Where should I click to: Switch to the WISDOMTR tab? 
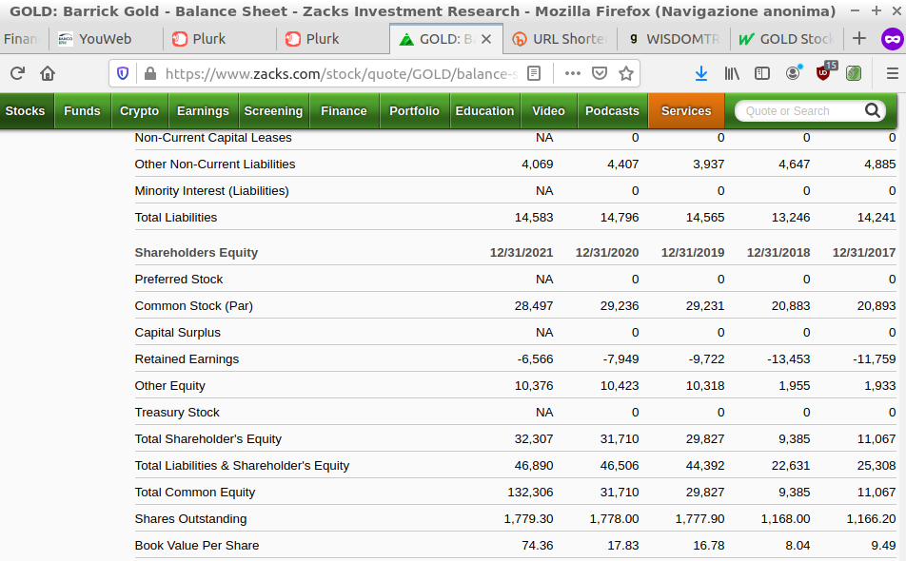(x=673, y=39)
